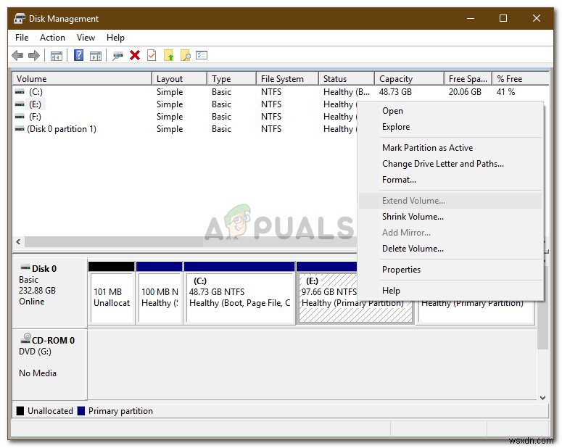Choose Shrink Volume... from context menu

pos(450,217)
